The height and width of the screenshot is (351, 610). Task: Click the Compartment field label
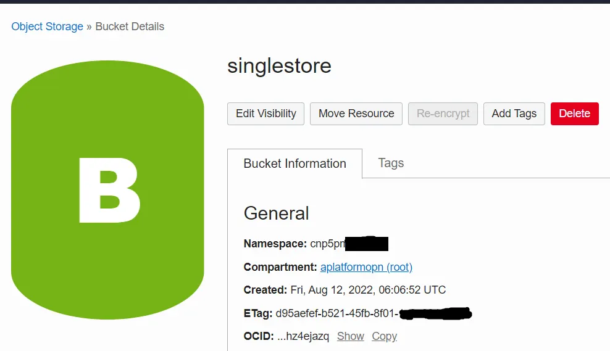tap(280, 267)
